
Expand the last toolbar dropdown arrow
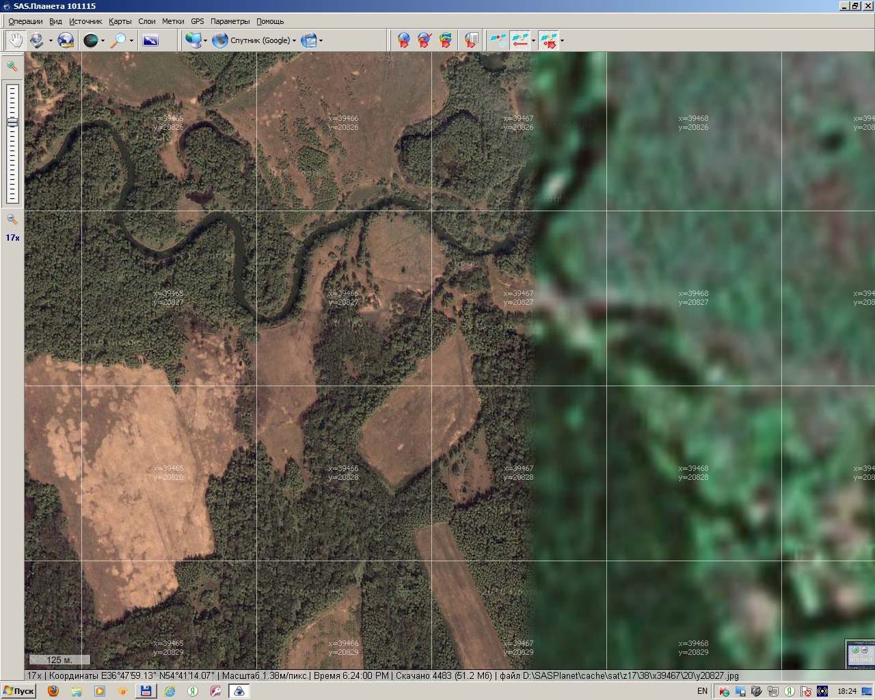point(562,40)
